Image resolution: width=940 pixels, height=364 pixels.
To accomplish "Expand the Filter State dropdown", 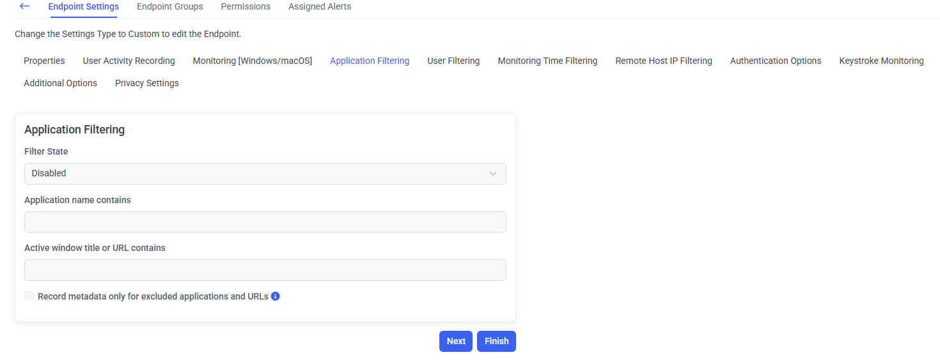I will pos(265,174).
